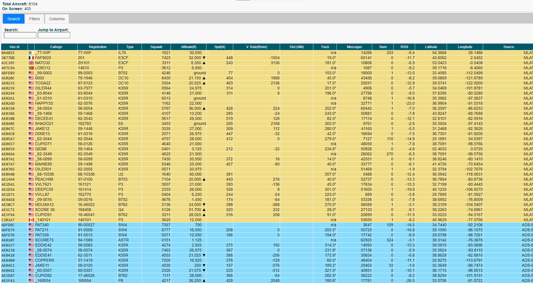Click the France flag icon for FAF9025
Image resolution: width=533 pixels, height=283 pixels.
31,58
